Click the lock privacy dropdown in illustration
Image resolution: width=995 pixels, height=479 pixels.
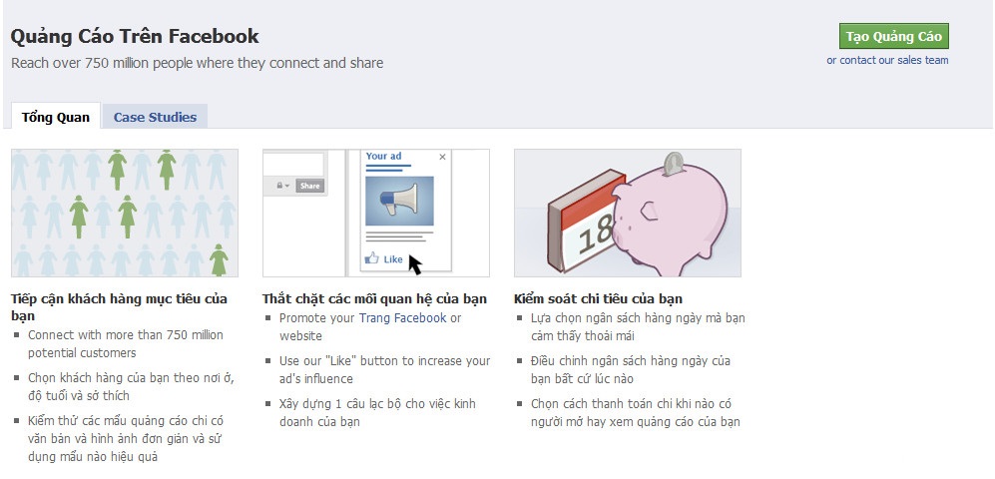282,186
